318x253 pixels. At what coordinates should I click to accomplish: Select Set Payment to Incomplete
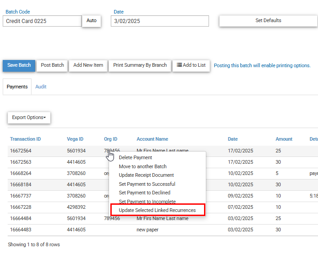pos(147,202)
